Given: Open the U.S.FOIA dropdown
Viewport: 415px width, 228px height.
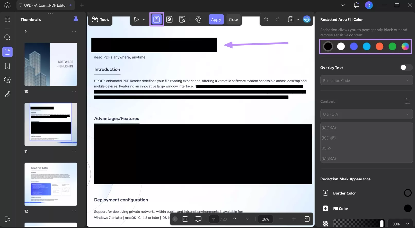Looking at the screenshot, I should [366, 114].
